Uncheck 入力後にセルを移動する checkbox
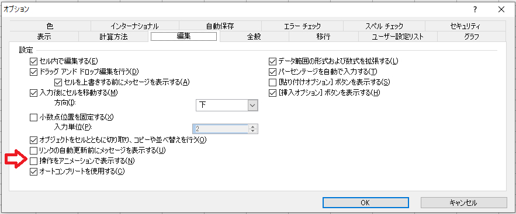This screenshot has height=214, width=516. coord(33,93)
